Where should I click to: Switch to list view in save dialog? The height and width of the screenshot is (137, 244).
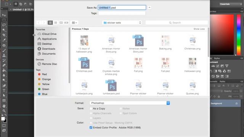point(56,23)
